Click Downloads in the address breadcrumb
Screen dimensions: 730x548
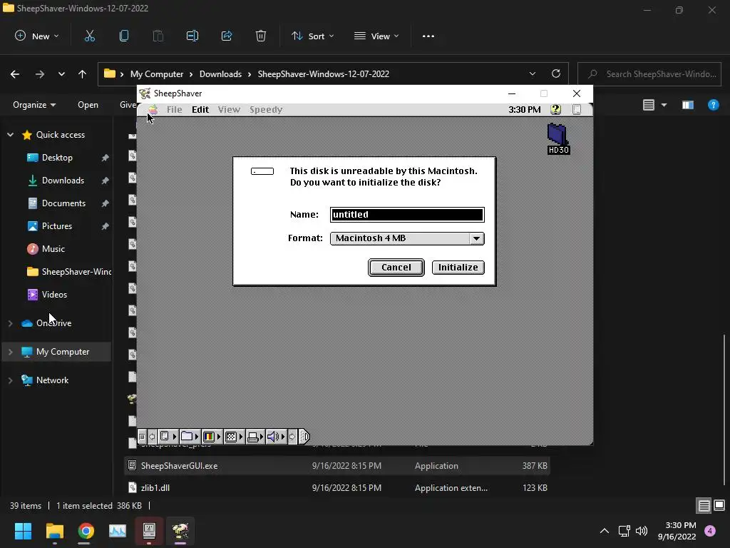coord(220,74)
